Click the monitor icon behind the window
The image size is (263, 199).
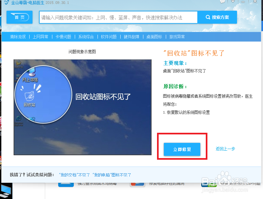point(6,191)
